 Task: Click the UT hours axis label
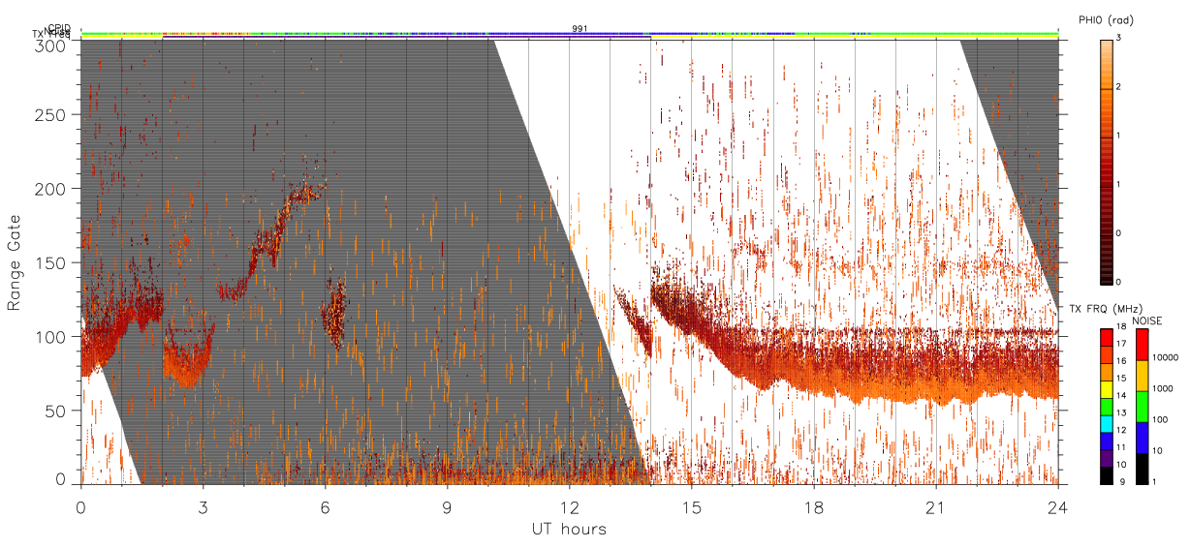point(569,529)
